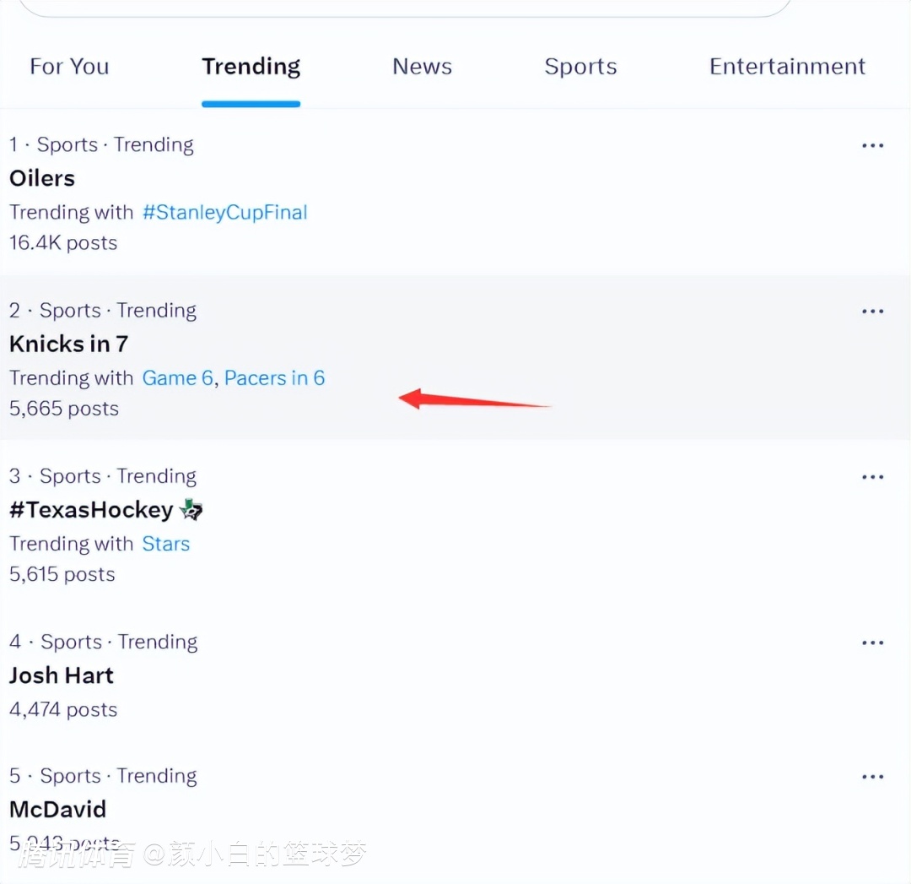
Task: Switch to the For You tab
Action: click(x=69, y=67)
